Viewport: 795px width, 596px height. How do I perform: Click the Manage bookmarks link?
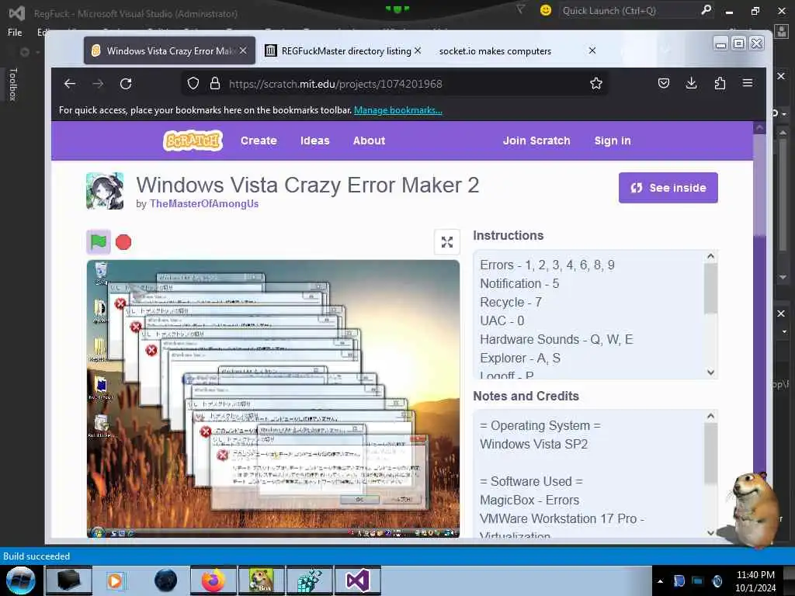pyautogui.click(x=398, y=110)
